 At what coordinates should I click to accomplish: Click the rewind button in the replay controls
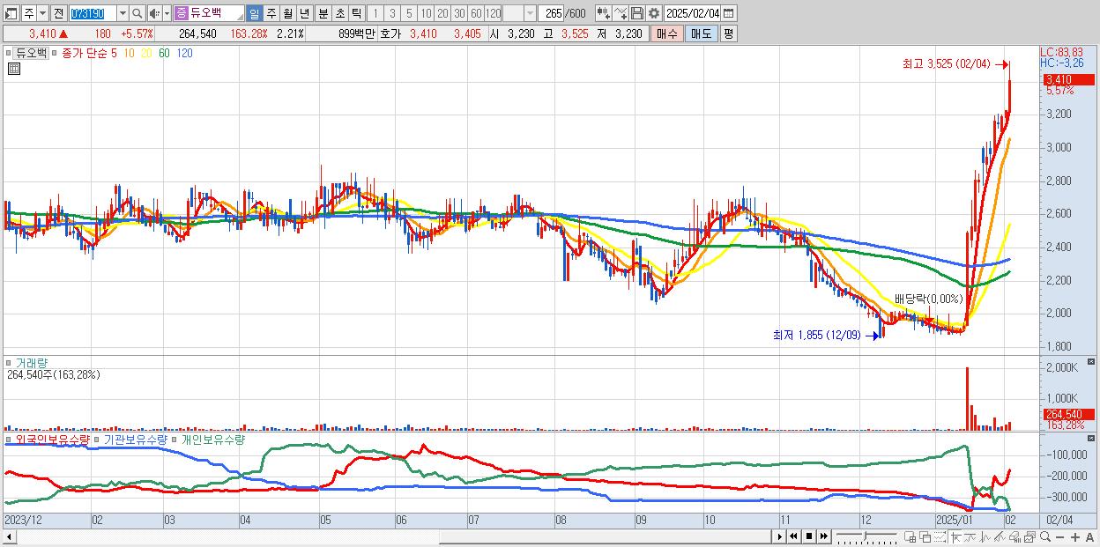[x=793, y=536]
